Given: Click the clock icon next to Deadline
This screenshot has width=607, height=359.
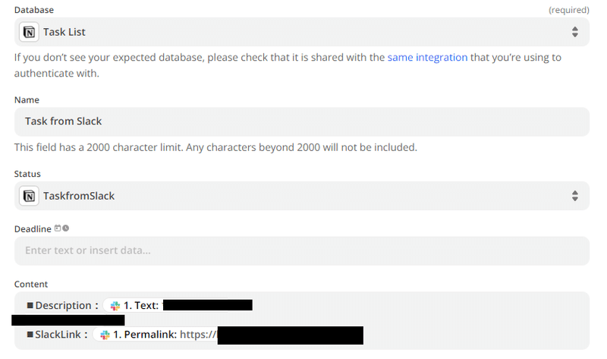Looking at the screenshot, I should point(66,228).
